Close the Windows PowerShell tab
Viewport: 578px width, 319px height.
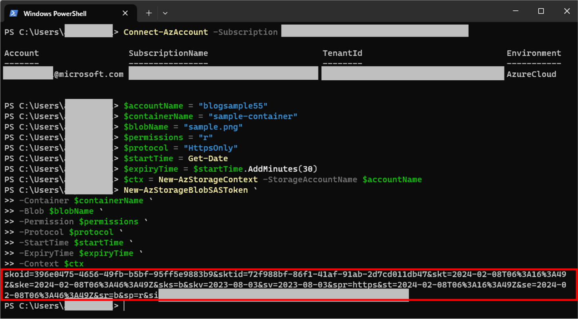coord(125,14)
